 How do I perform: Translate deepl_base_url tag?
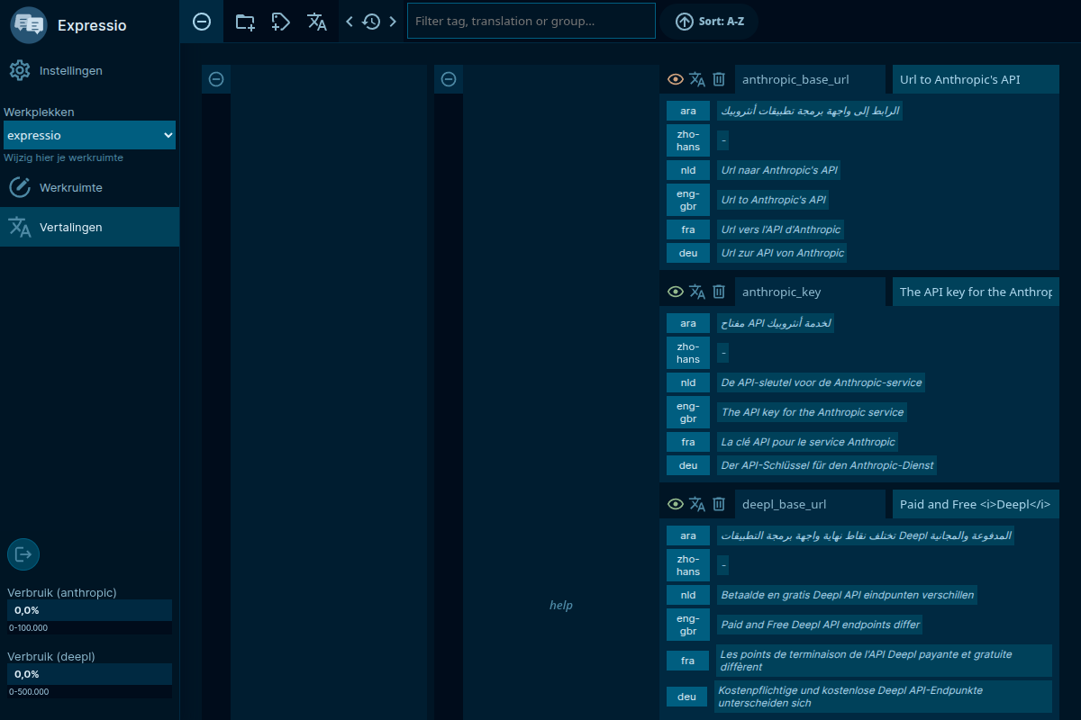click(x=697, y=504)
